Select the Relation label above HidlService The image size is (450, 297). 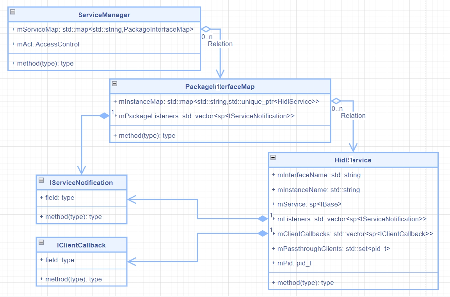pyautogui.click(x=353, y=116)
